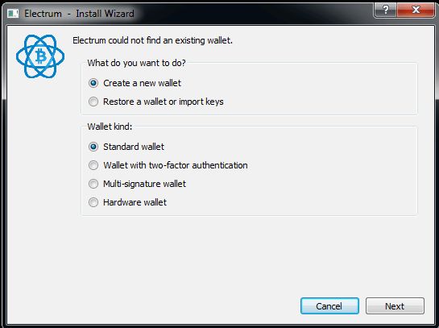
Task: Click the Hardware wallet label text
Action: click(x=135, y=202)
